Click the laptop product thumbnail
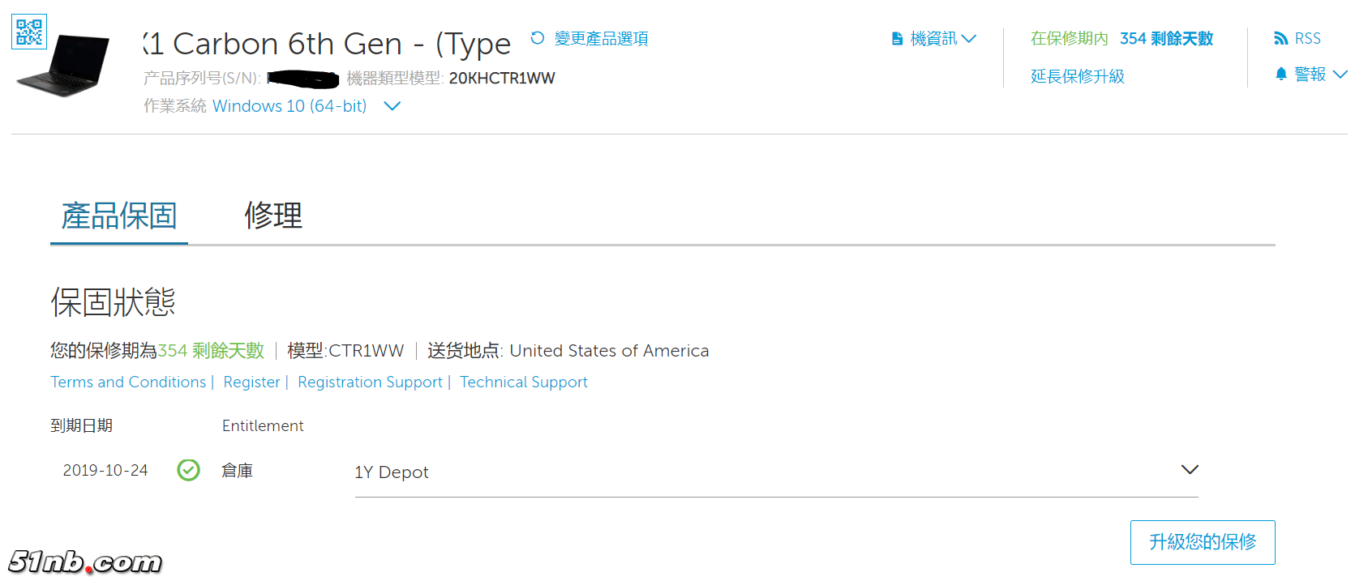The width and height of the screenshot is (1368, 581). (66, 66)
